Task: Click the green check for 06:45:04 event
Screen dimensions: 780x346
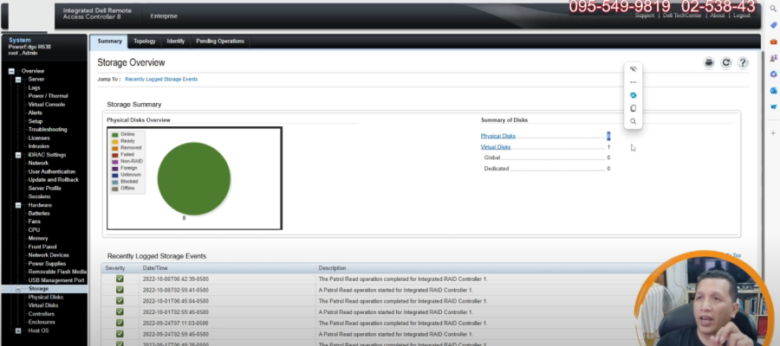Action: [x=120, y=301]
